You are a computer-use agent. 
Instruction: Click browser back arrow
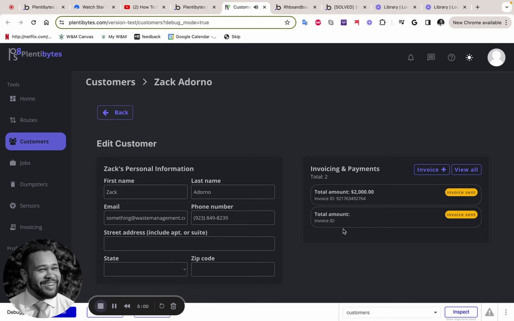click(8, 22)
